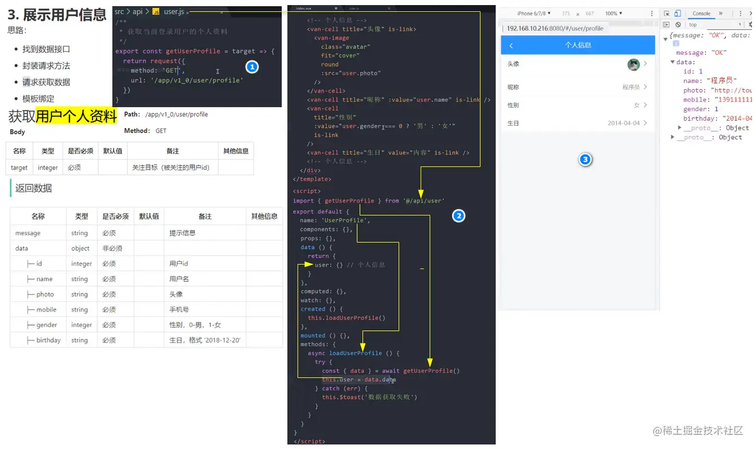Image resolution: width=756 pixels, height=449 pixels.
Task: Open the 生日 cell showing 2014-04-04
Action: 578,123
